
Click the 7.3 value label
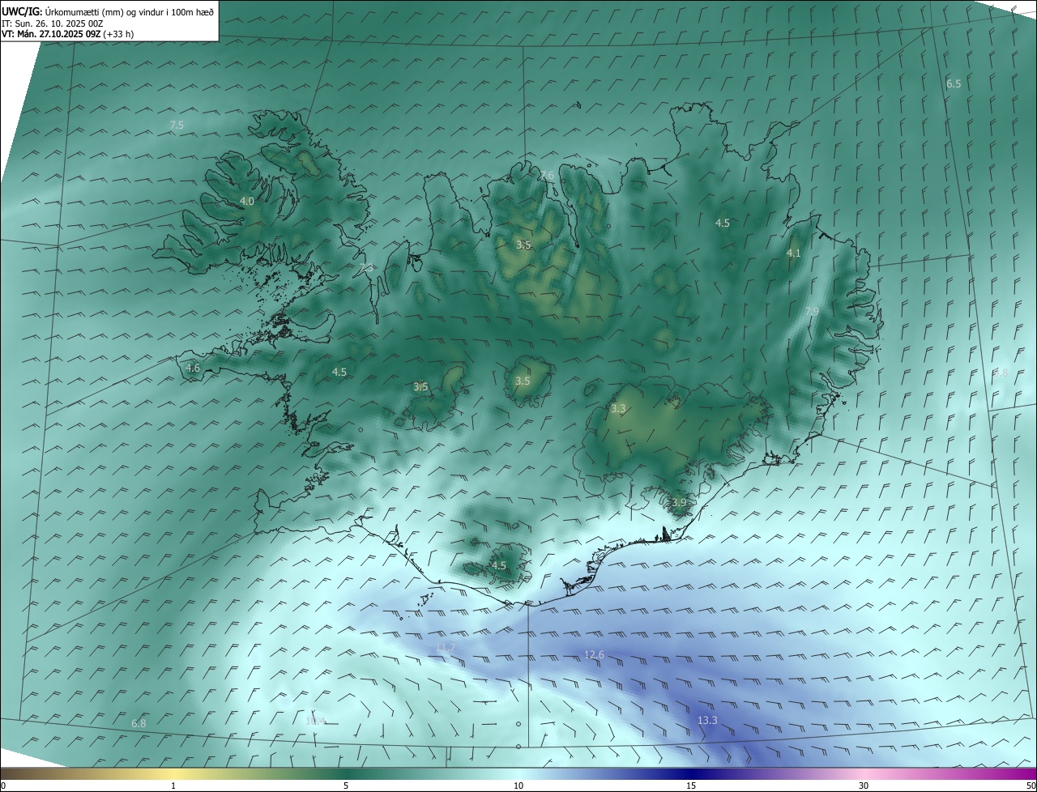coord(366,267)
